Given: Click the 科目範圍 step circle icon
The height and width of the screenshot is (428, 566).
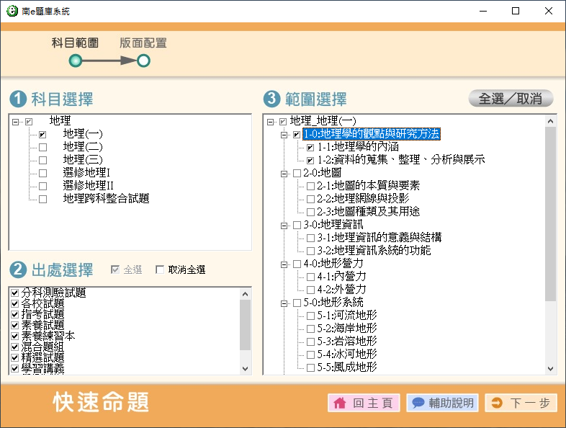Looking at the screenshot, I should point(75,61).
